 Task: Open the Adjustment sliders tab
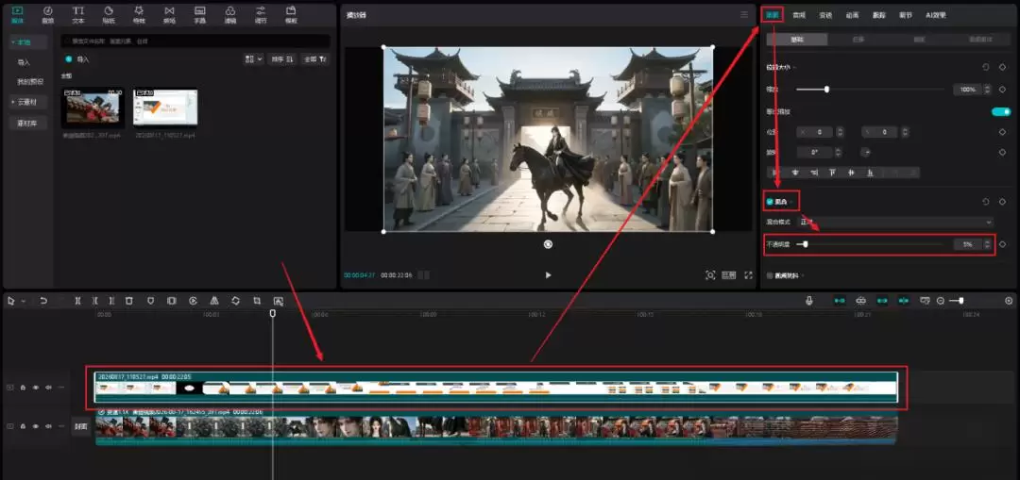pos(261,15)
